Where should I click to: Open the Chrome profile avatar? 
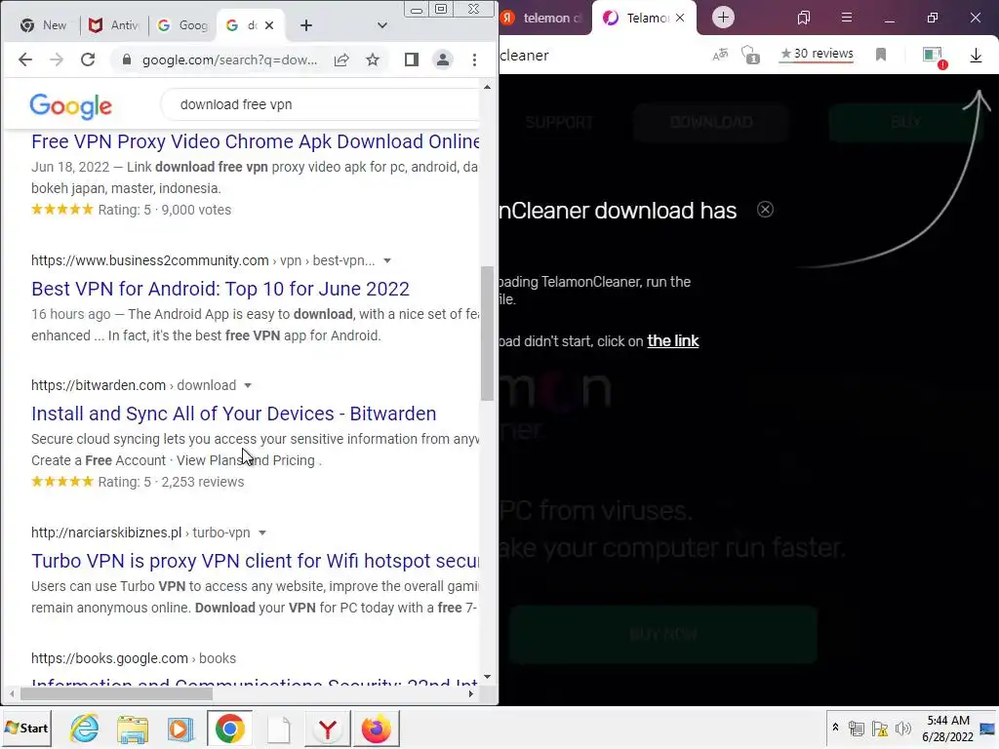(442, 59)
